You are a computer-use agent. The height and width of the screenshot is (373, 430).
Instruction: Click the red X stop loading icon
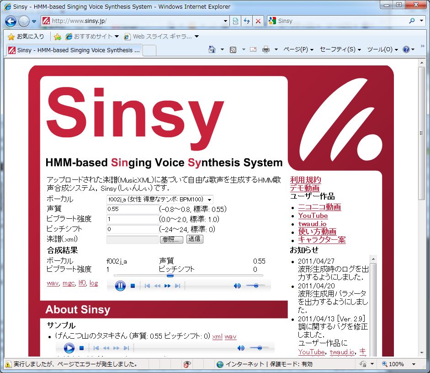[x=258, y=21]
